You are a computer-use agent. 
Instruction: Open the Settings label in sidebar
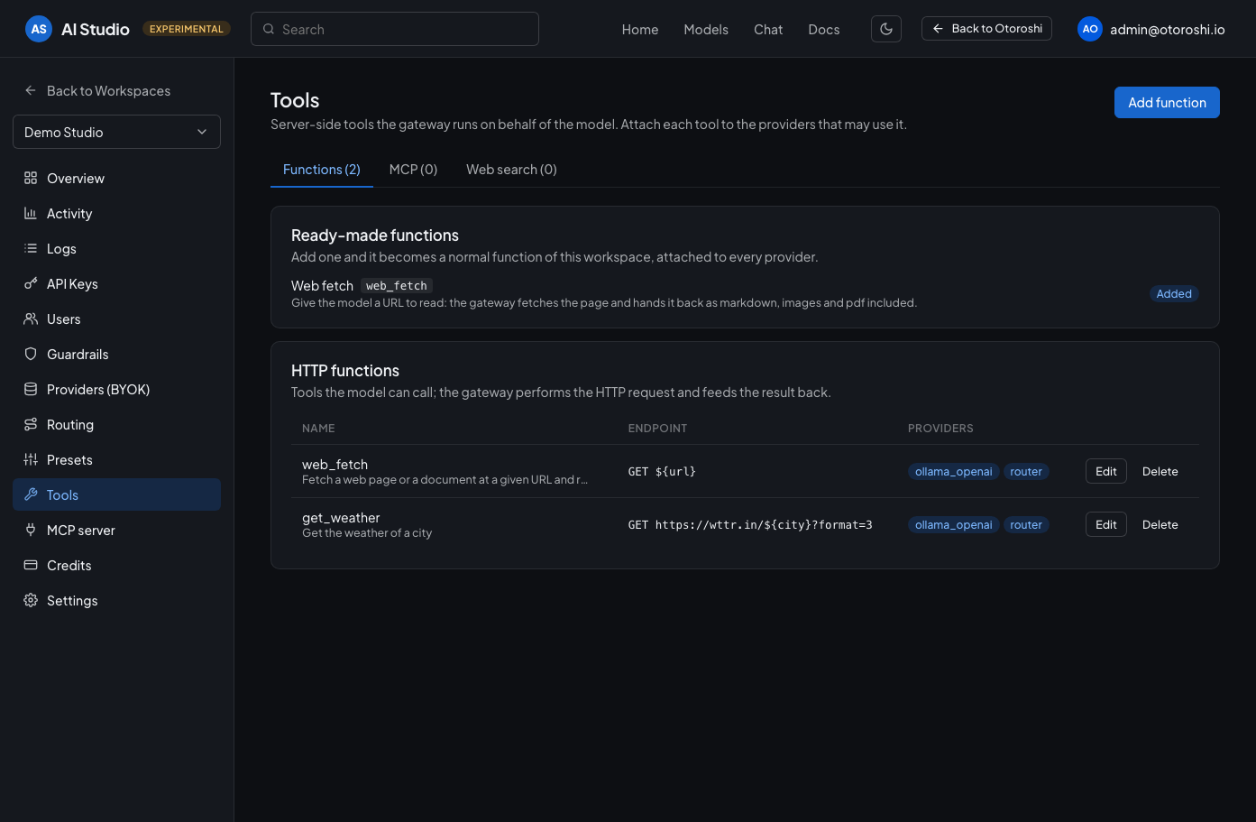coord(72,600)
